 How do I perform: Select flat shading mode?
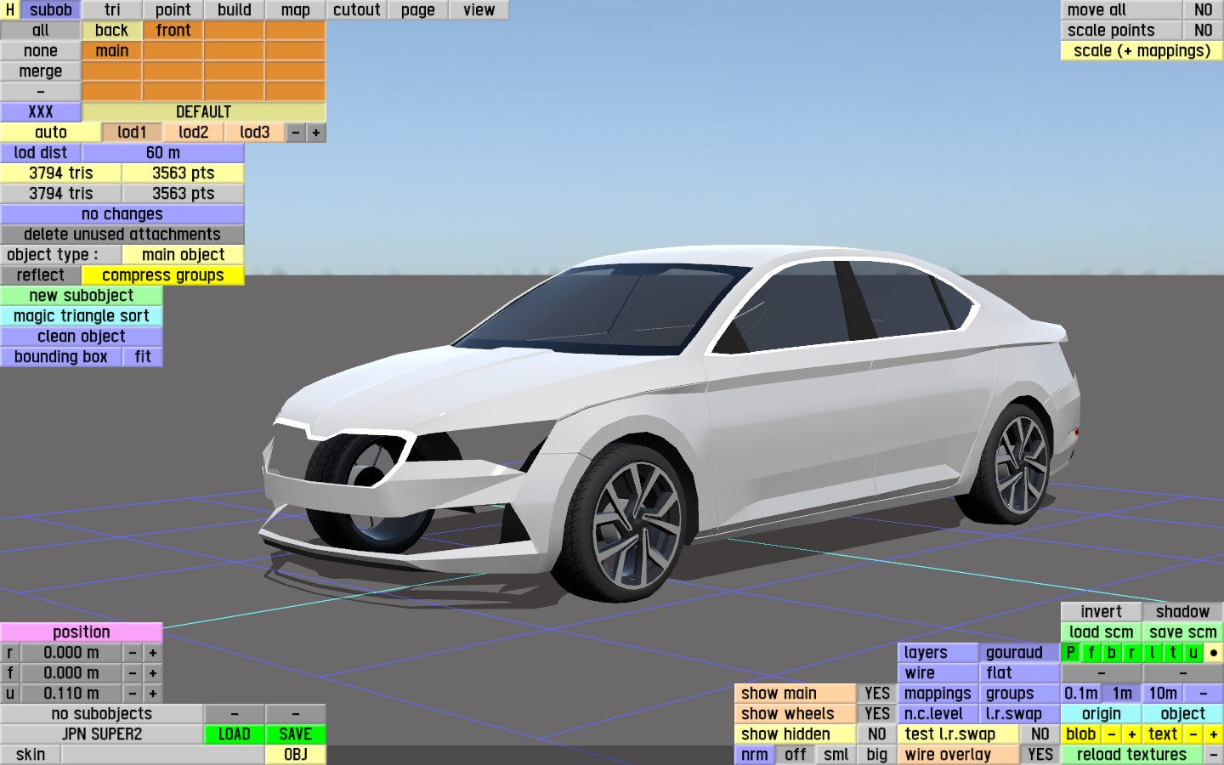(1019, 673)
